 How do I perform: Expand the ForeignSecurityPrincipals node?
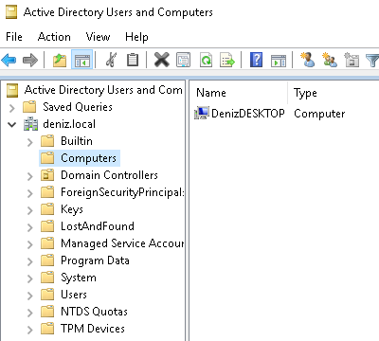(x=30, y=193)
